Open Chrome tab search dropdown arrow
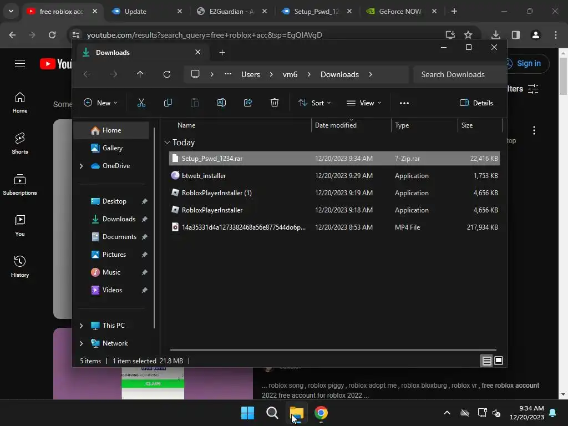The height and width of the screenshot is (426, 568). click(11, 11)
